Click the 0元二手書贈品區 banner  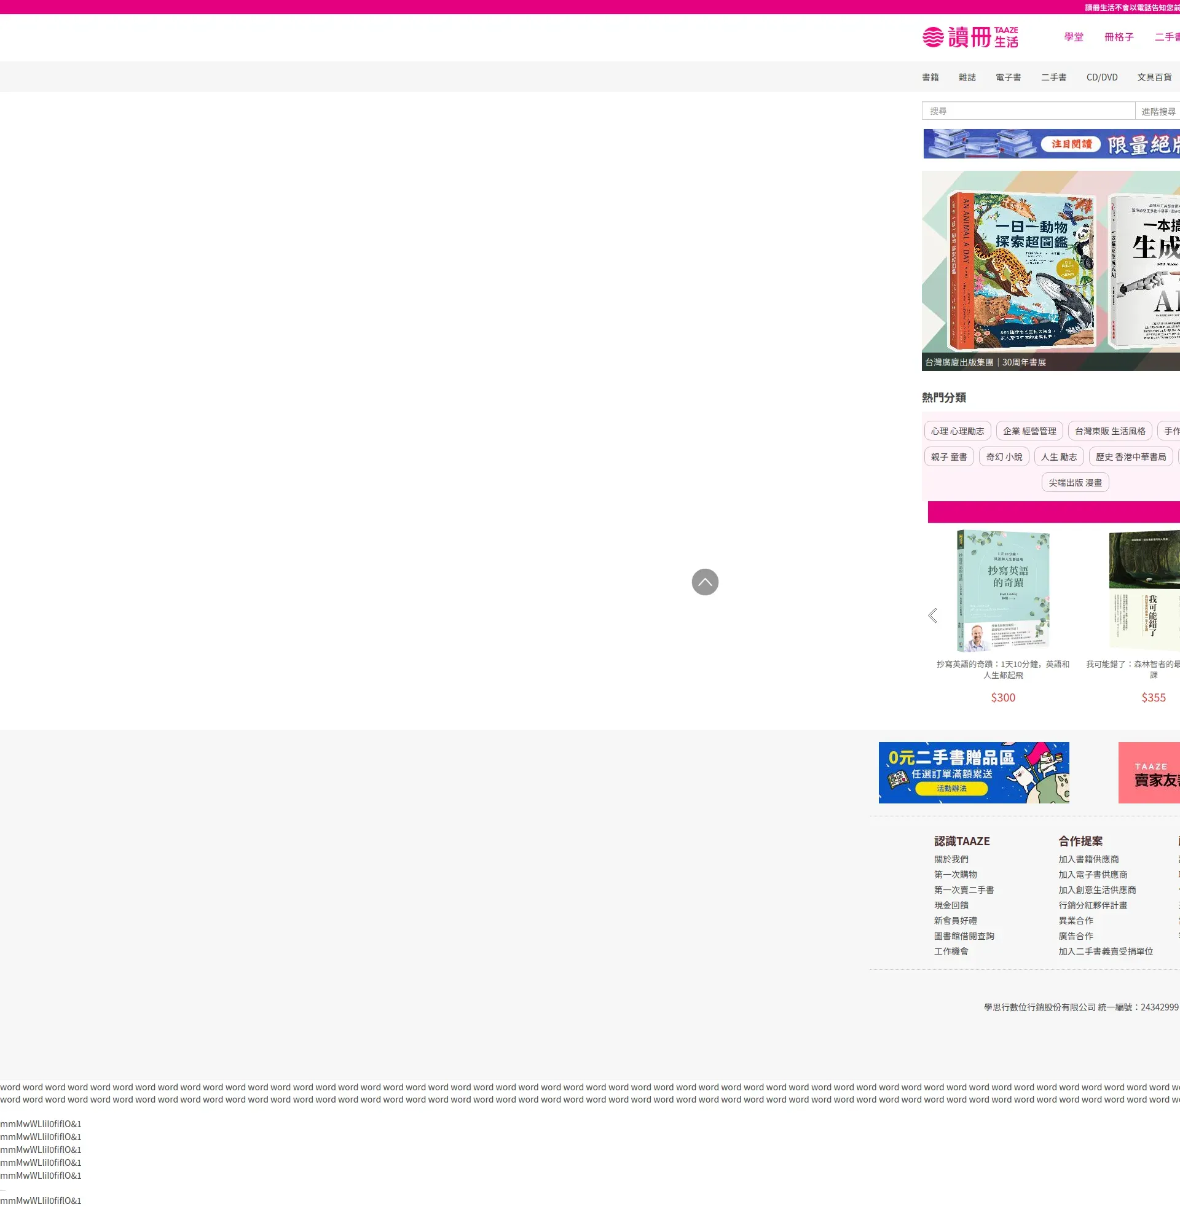coord(974,773)
